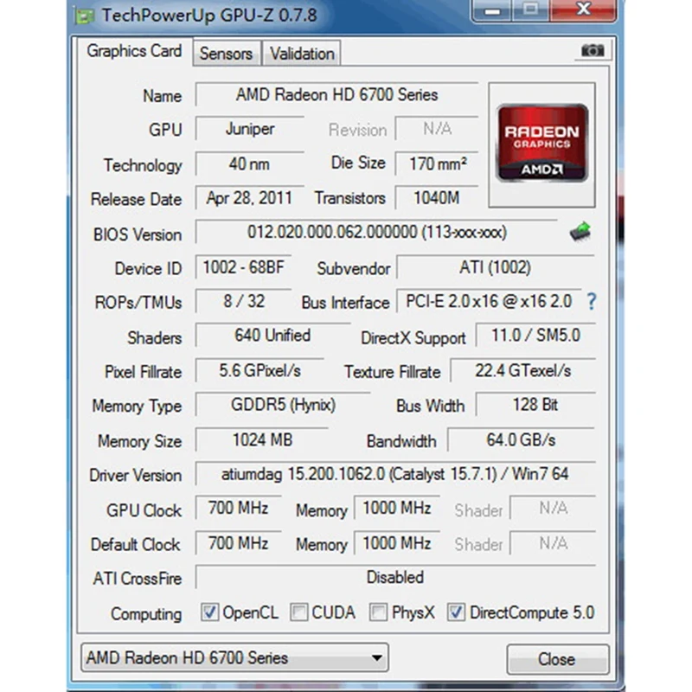Click the ROPs/TMUs value 8 / 32

pos(244,301)
